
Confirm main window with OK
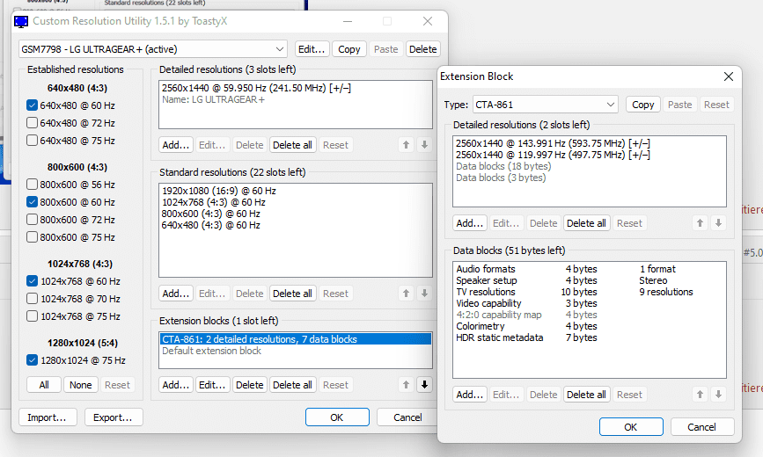[337, 417]
